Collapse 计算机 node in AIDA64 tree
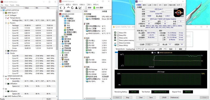The width and height of the screenshot is (210, 100). (x=60, y=16)
